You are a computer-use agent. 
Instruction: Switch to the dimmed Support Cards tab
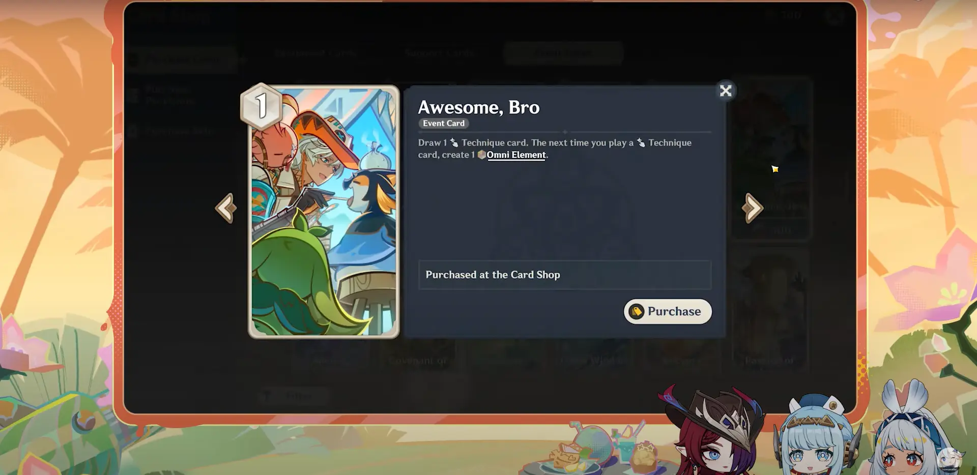pos(440,52)
